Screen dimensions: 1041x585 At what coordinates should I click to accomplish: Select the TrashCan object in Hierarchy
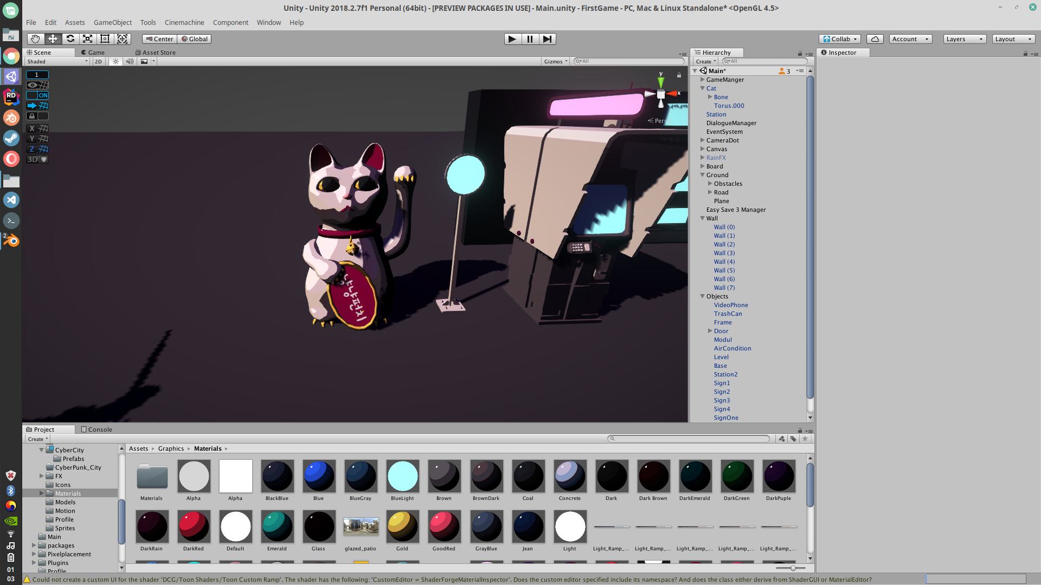(x=728, y=314)
